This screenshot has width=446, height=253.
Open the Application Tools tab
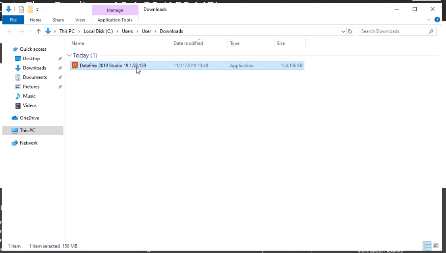pos(115,20)
